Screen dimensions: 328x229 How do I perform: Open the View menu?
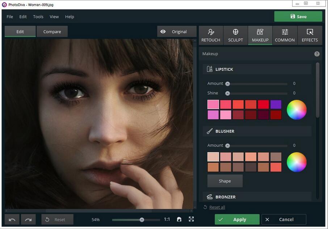54,17
